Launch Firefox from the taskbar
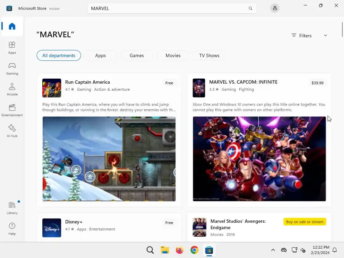The image size is (344, 258). (179, 250)
